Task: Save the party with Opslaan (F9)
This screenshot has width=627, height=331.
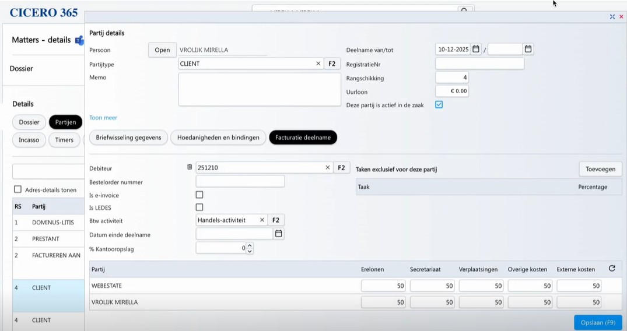Action: click(x=598, y=322)
